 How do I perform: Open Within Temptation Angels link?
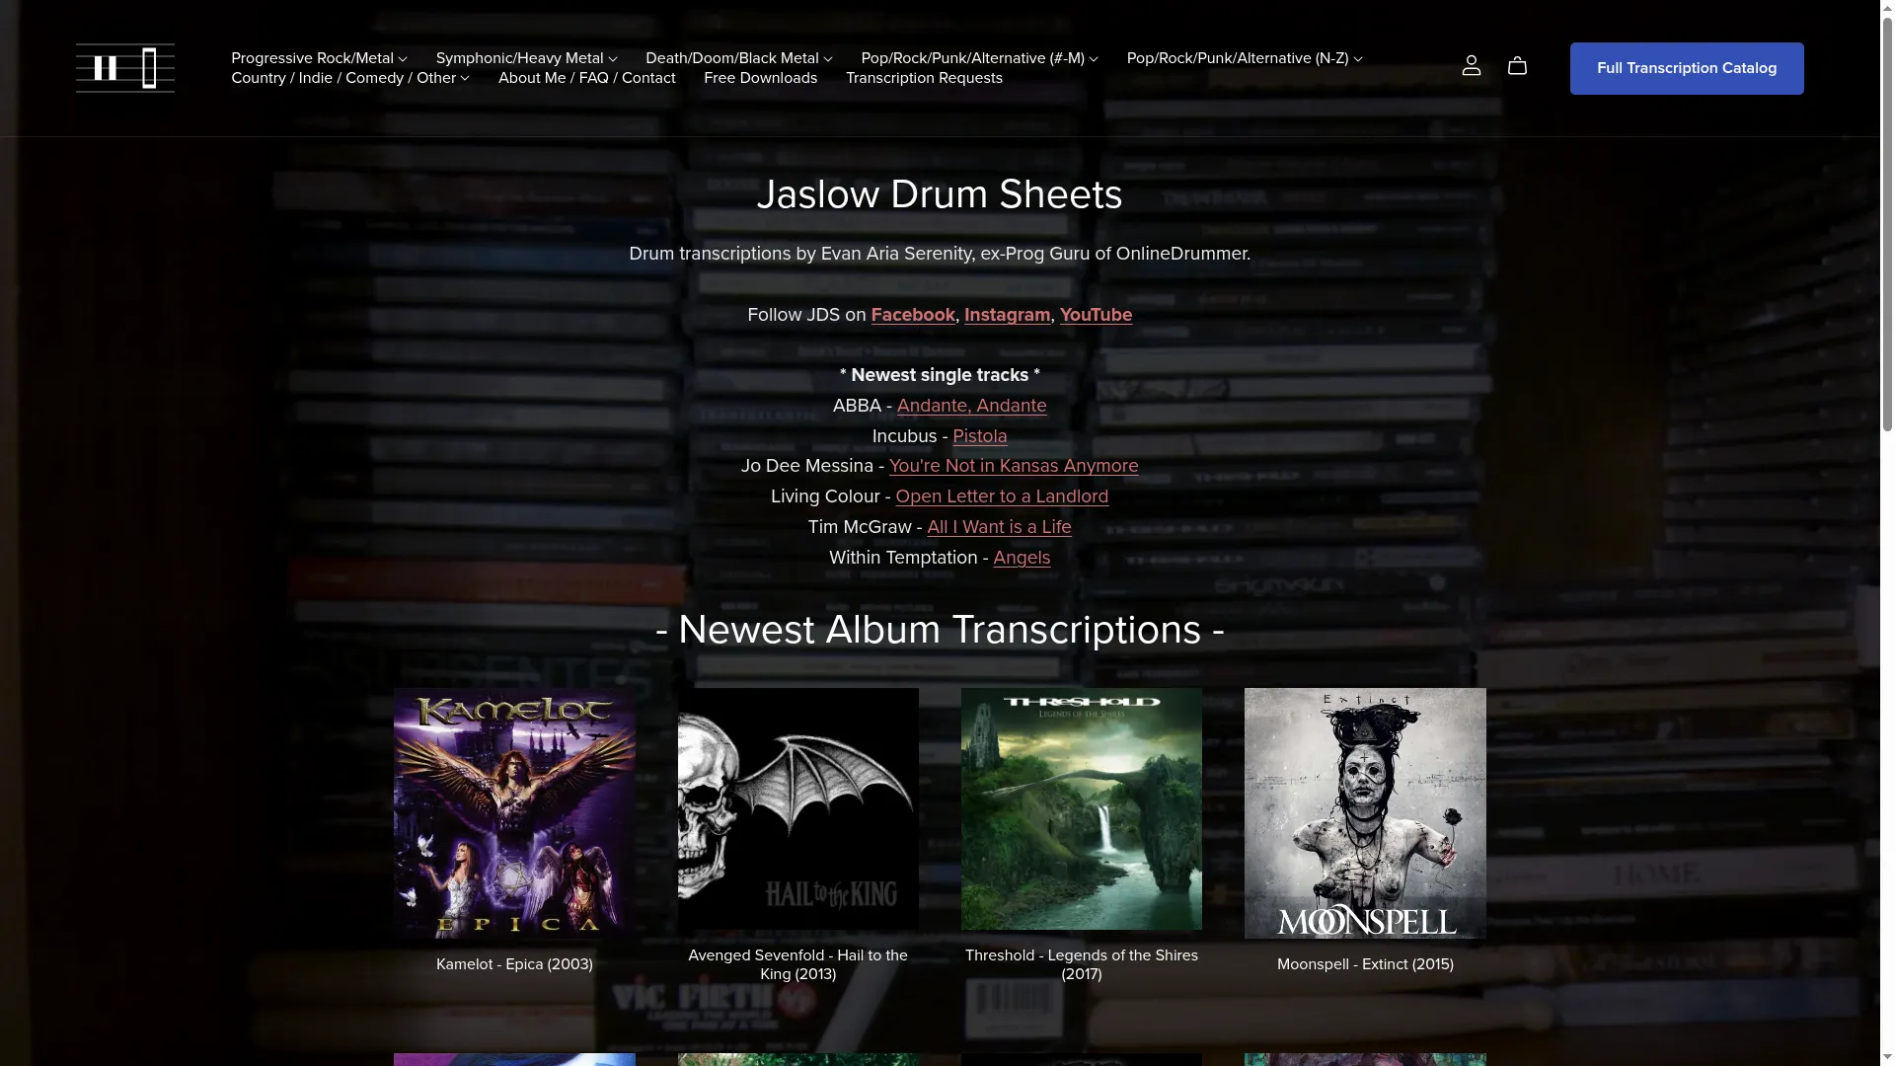coord(1022,558)
